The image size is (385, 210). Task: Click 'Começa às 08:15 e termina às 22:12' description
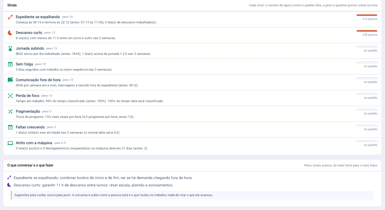click(x=86, y=22)
